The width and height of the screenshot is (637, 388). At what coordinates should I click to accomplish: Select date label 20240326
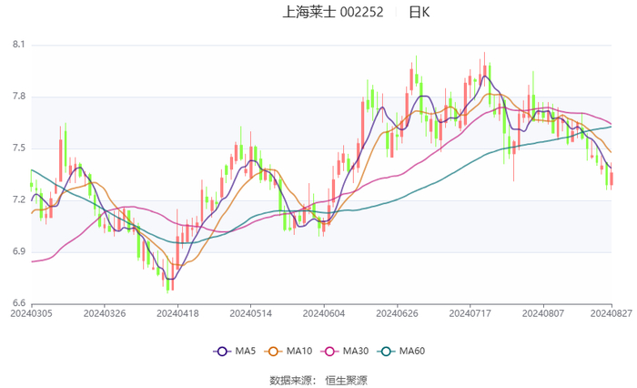pyautogui.click(x=105, y=313)
